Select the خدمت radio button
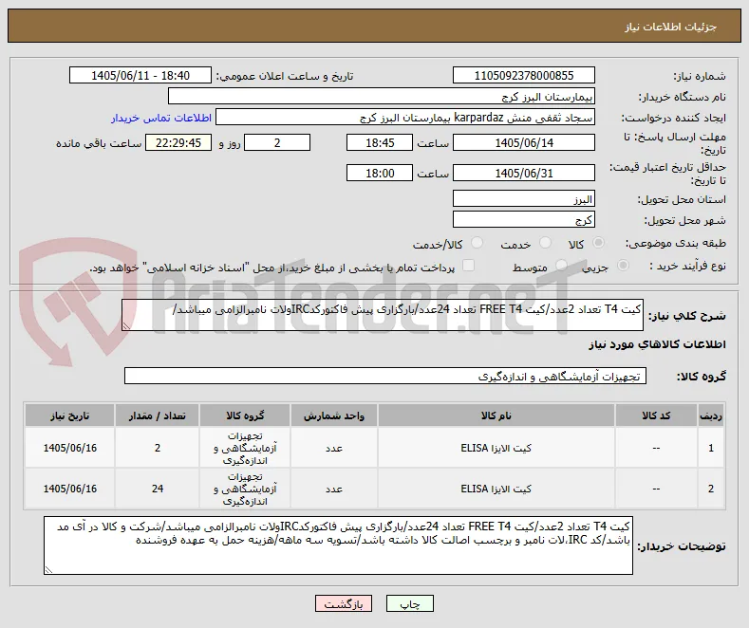Screen dimensions: 749x628 [x=545, y=244]
